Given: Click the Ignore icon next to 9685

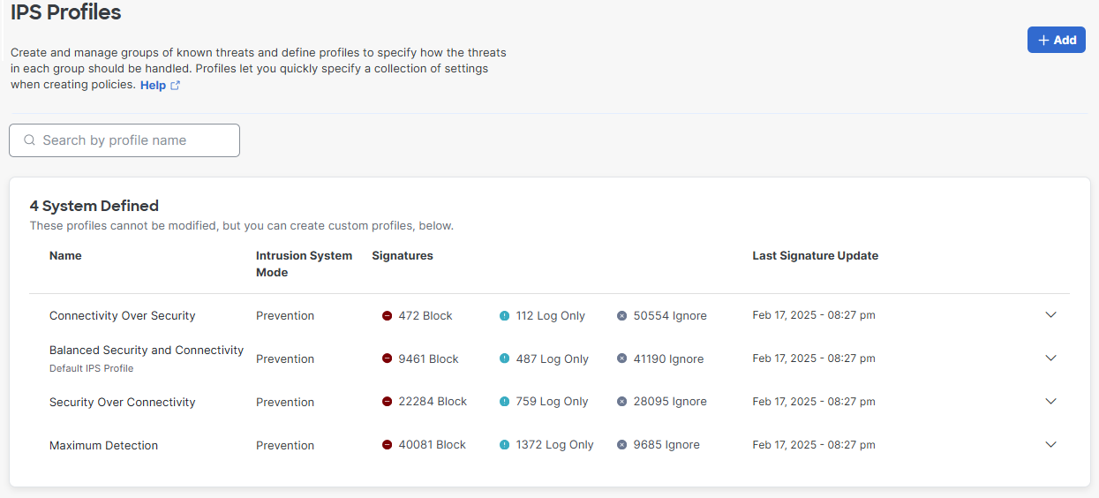Looking at the screenshot, I should tap(621, 445).
